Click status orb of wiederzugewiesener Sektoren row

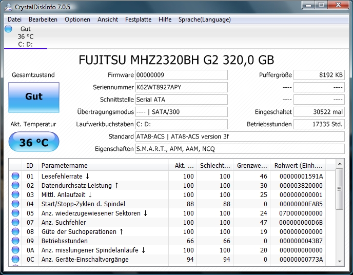tap(15, 213)
